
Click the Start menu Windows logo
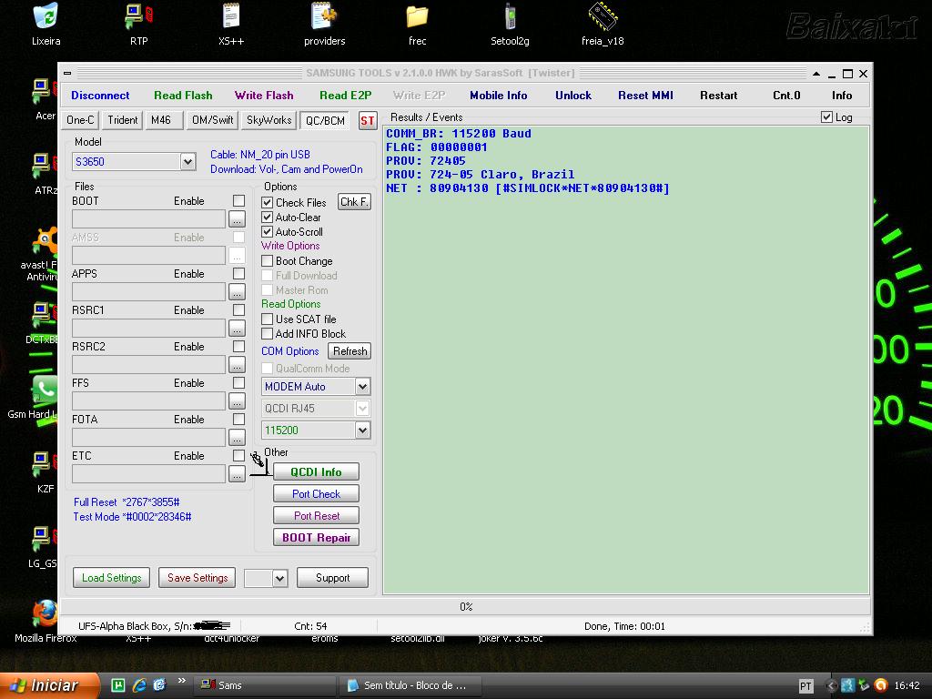16,685
